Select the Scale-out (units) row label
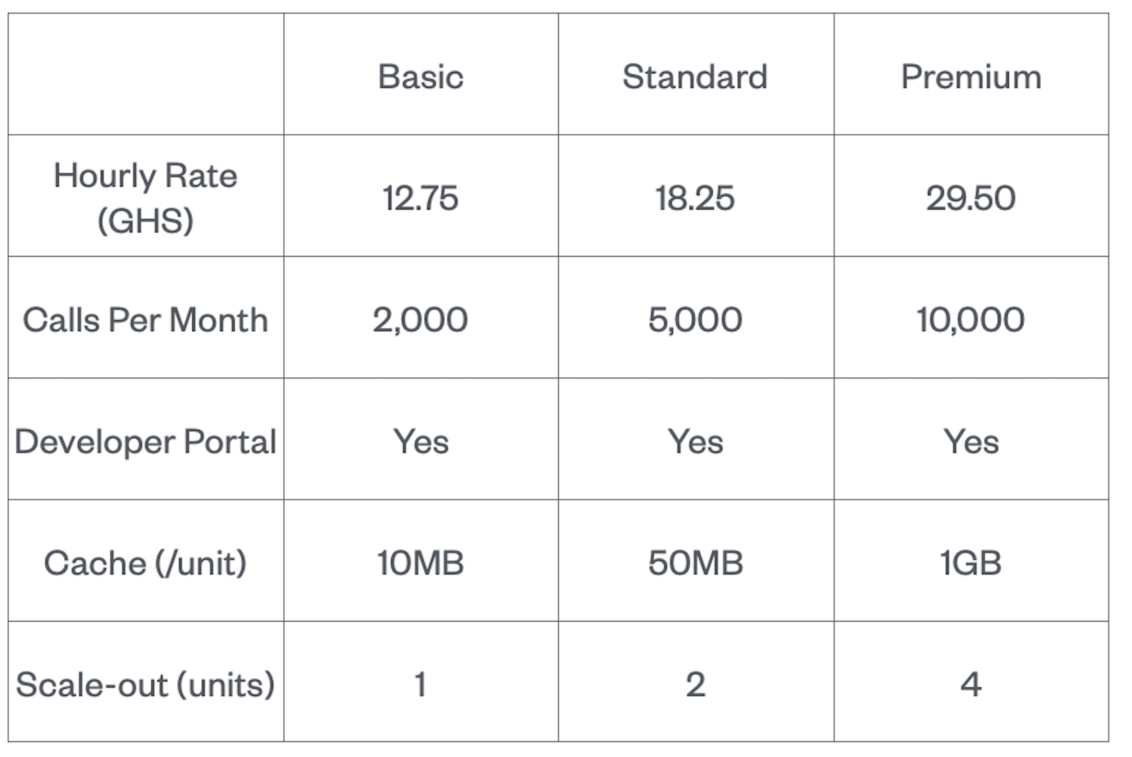This screenshot has width=1132, height=757. [x=145, y=684]
